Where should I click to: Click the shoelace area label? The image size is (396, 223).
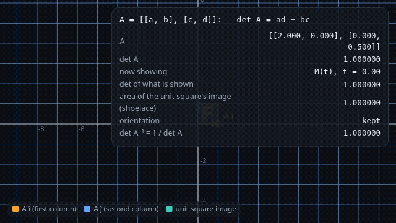click(x=175, y=102)
